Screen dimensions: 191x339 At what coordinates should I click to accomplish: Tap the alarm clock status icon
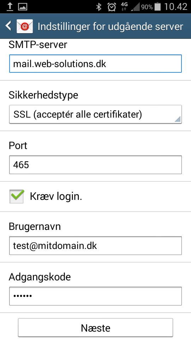111,7
